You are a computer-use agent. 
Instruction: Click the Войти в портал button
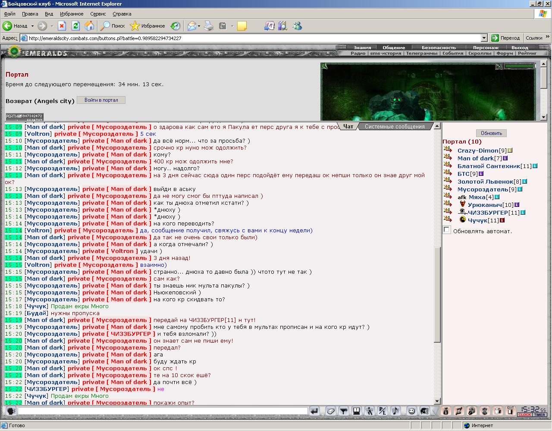[x=101, y=100]
